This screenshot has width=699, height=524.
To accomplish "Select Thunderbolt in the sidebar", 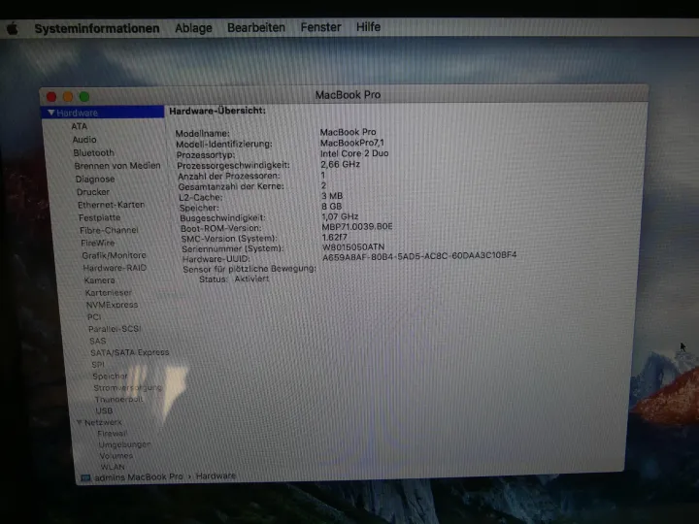I will [118, 399].
